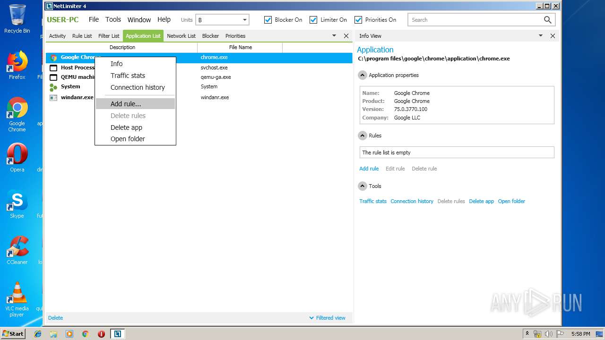This screenshot has height=340, width=605.
Task: Open Windows Explorer folder on taskbar
Action: point(53,334)
